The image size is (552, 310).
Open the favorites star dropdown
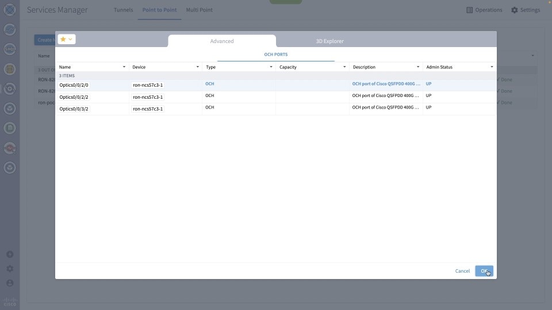67,40
